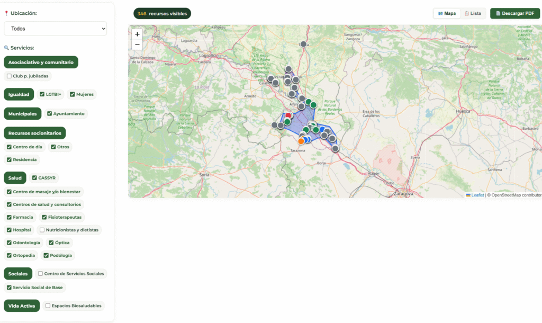Open the Ubicación dropdown
This screenshot has width=542, height=323.
coord(56,29)
